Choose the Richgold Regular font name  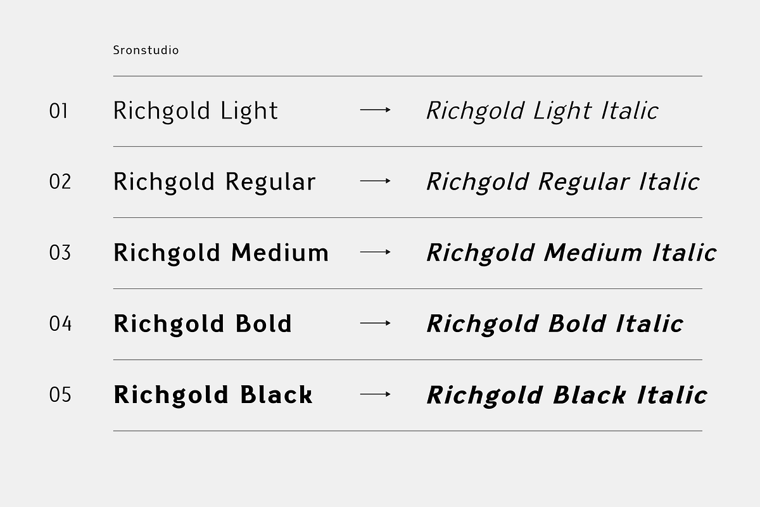[x=214, y=182]
